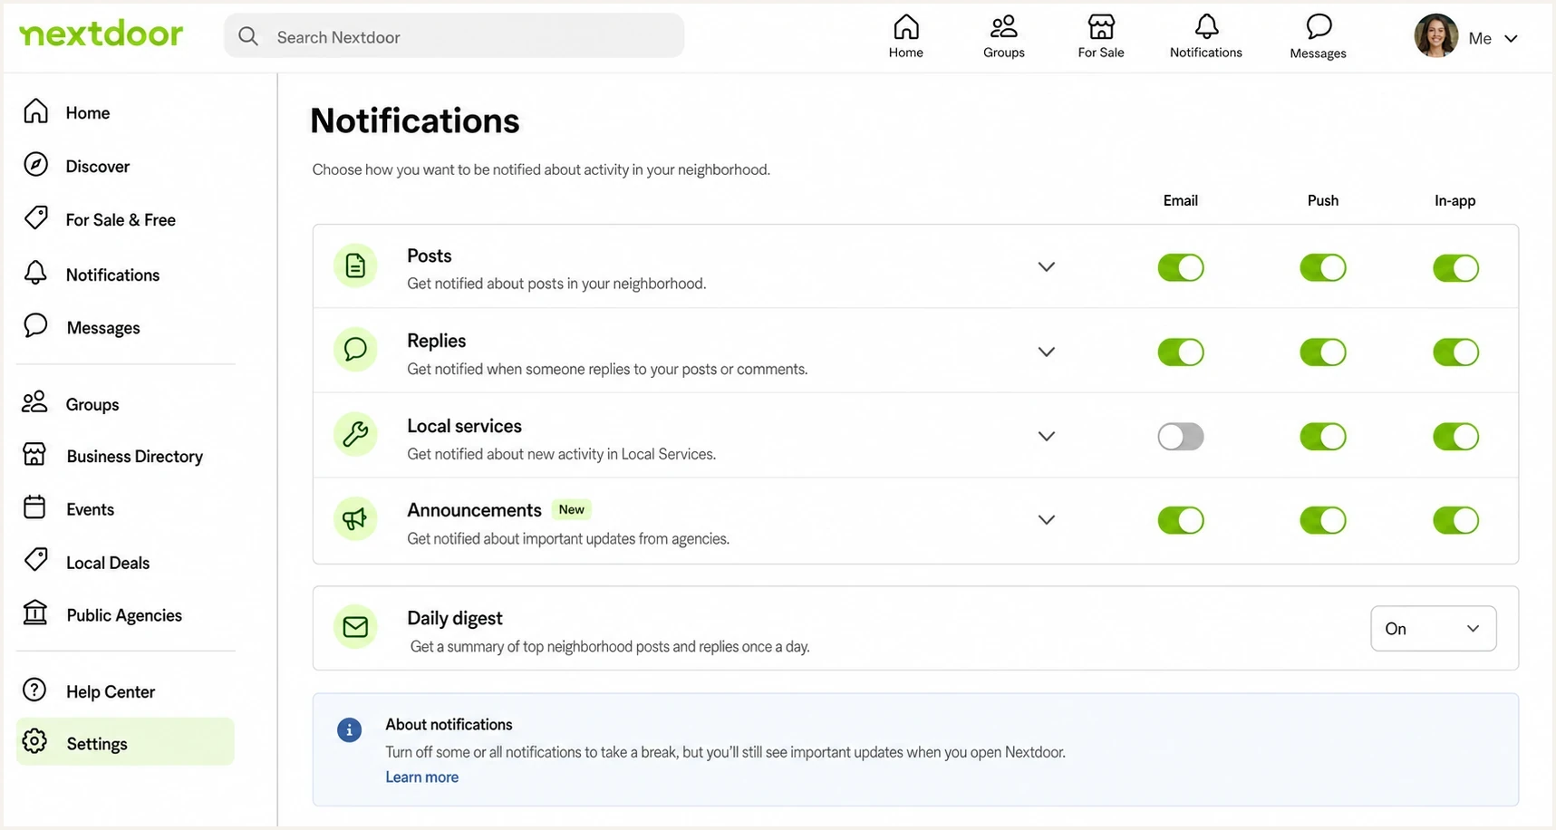Click into the Search Nextdoor field
This screenshot has width=1556, height=830.
(454, 36)
